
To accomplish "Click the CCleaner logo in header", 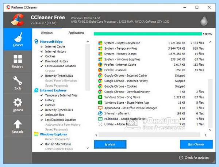I will click(18, 20).
